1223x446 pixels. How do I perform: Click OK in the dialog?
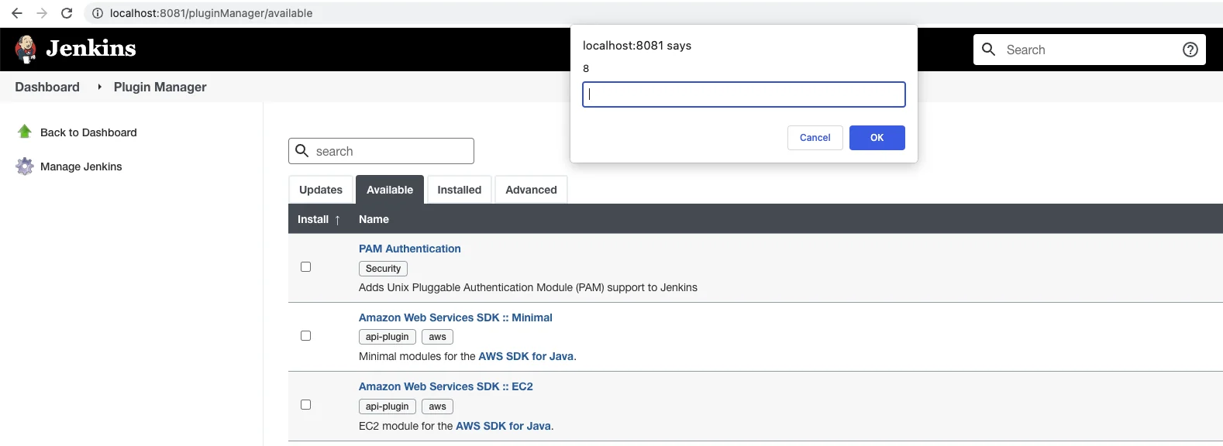[x=877, y=138]
